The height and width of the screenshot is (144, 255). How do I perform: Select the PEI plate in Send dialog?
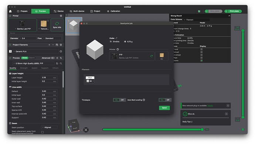(161, 56)
